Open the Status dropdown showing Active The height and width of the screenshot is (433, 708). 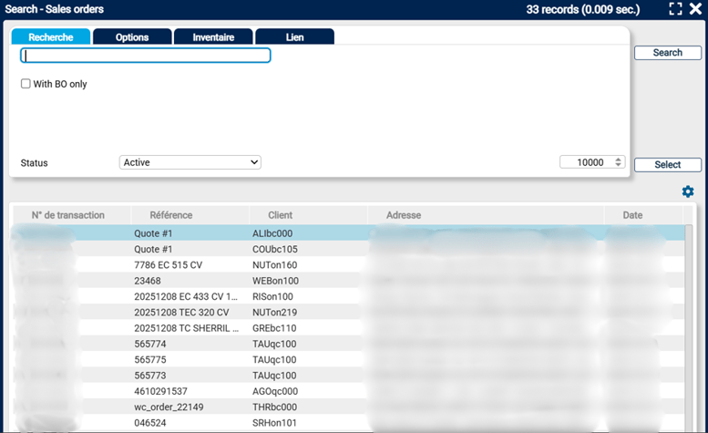tap(190, 162)
